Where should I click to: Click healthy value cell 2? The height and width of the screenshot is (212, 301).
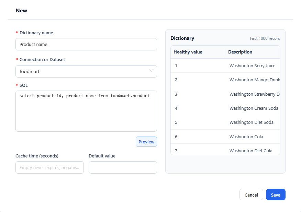[198, 80]
